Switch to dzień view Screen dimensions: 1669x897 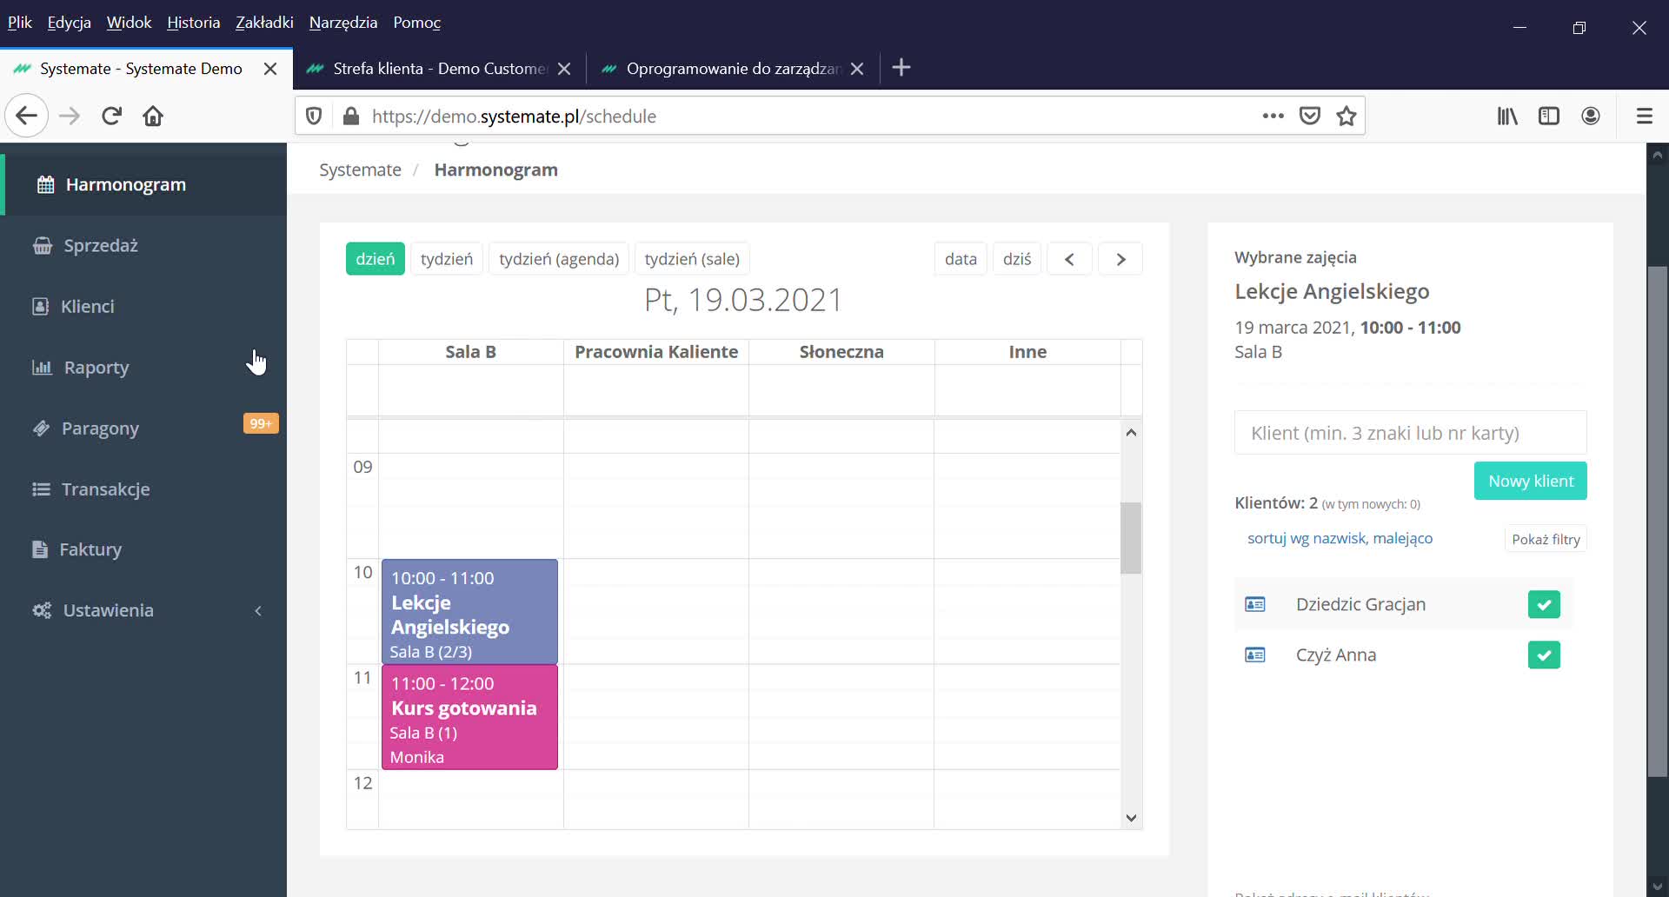click(x=376, y=259)
